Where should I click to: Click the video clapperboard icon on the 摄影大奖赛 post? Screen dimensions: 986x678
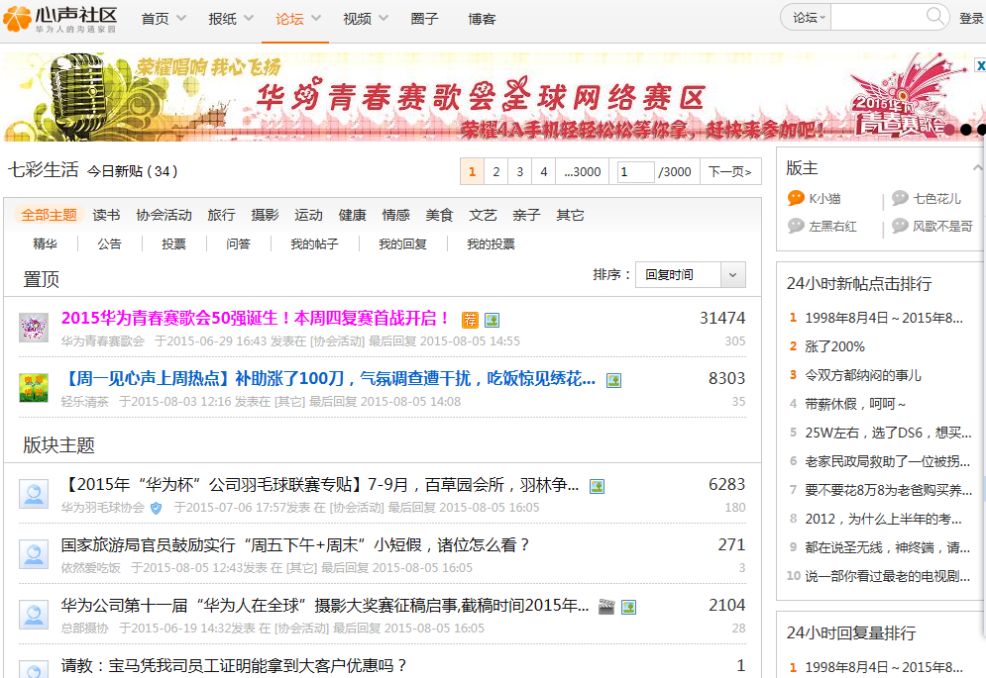[606, 607]
